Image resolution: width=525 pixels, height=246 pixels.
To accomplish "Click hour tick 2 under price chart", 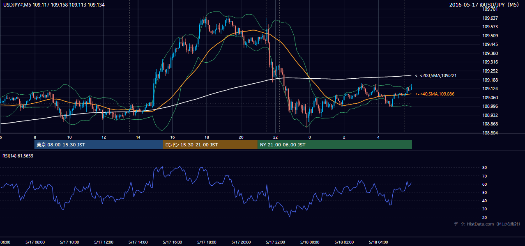I will 344,137.
